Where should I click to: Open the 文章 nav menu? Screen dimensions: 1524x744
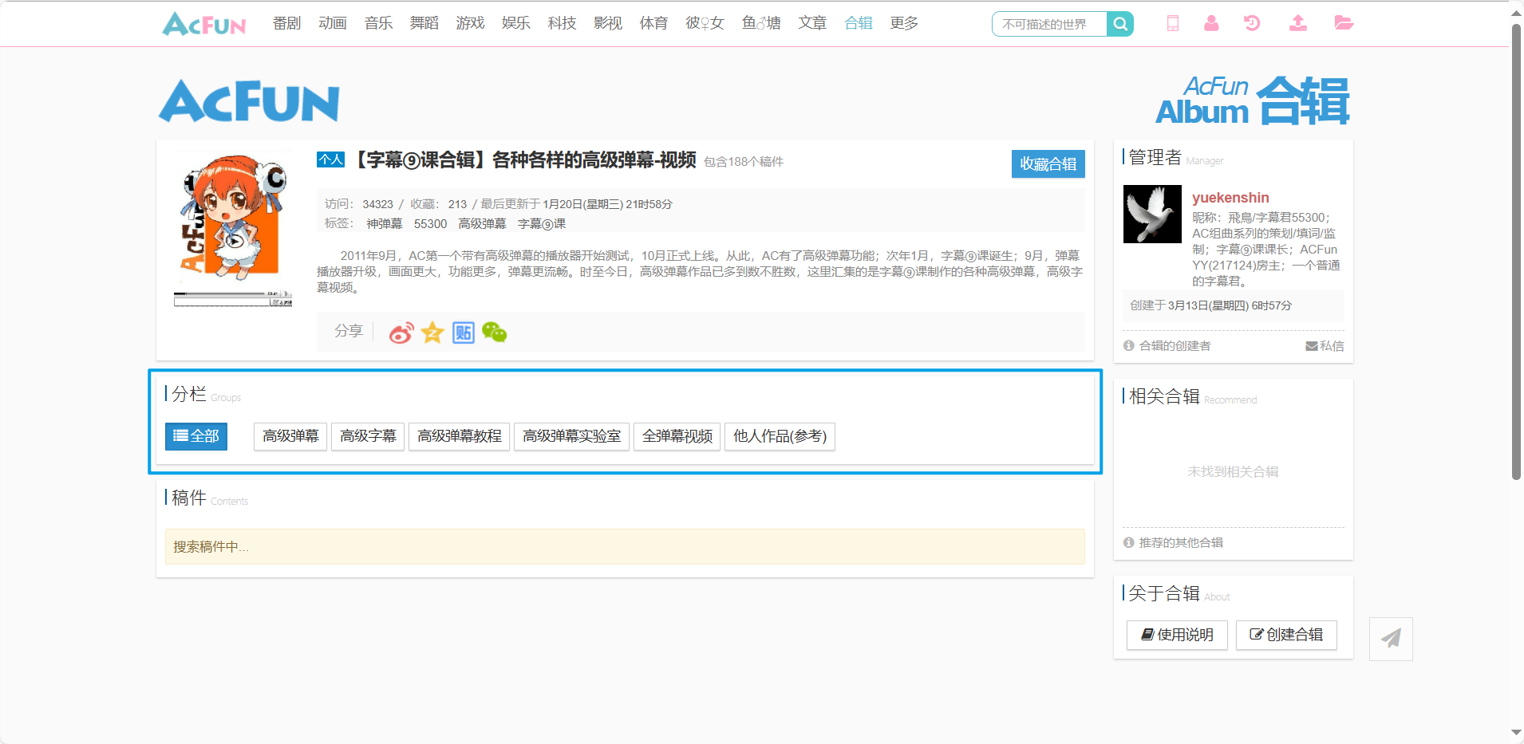(x=812, y=23)
